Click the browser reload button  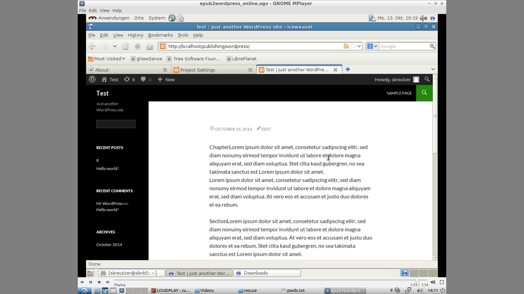point(125,47)
